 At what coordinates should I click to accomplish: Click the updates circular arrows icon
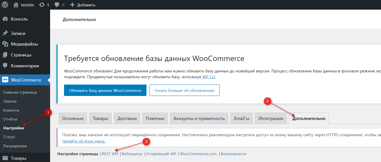(42, 5)
